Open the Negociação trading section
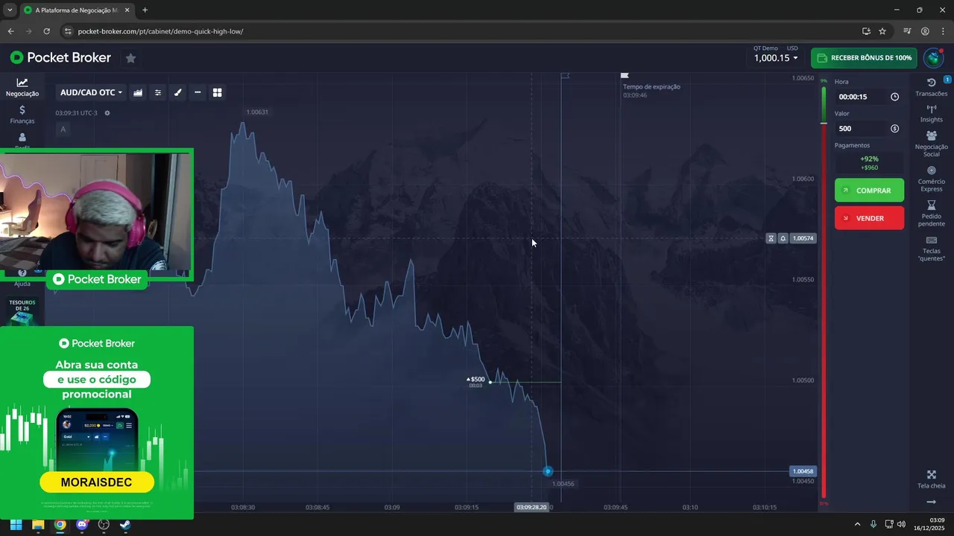954x536 pixels. click(22, 87)
